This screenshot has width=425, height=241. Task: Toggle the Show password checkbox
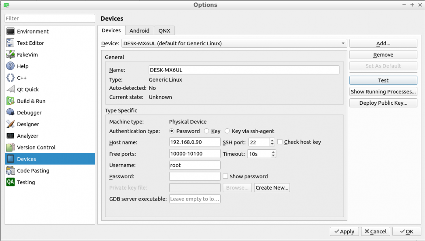[x=225, y=176]
